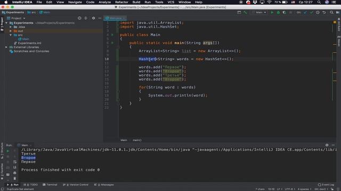Open the Project view selector dropdown
This screenshot has width=341, height=191.
point(16,18)
